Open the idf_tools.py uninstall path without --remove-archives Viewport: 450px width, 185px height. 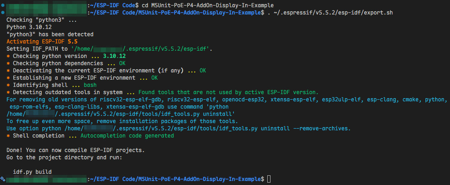pyautogui.click(x=120, y=114)
